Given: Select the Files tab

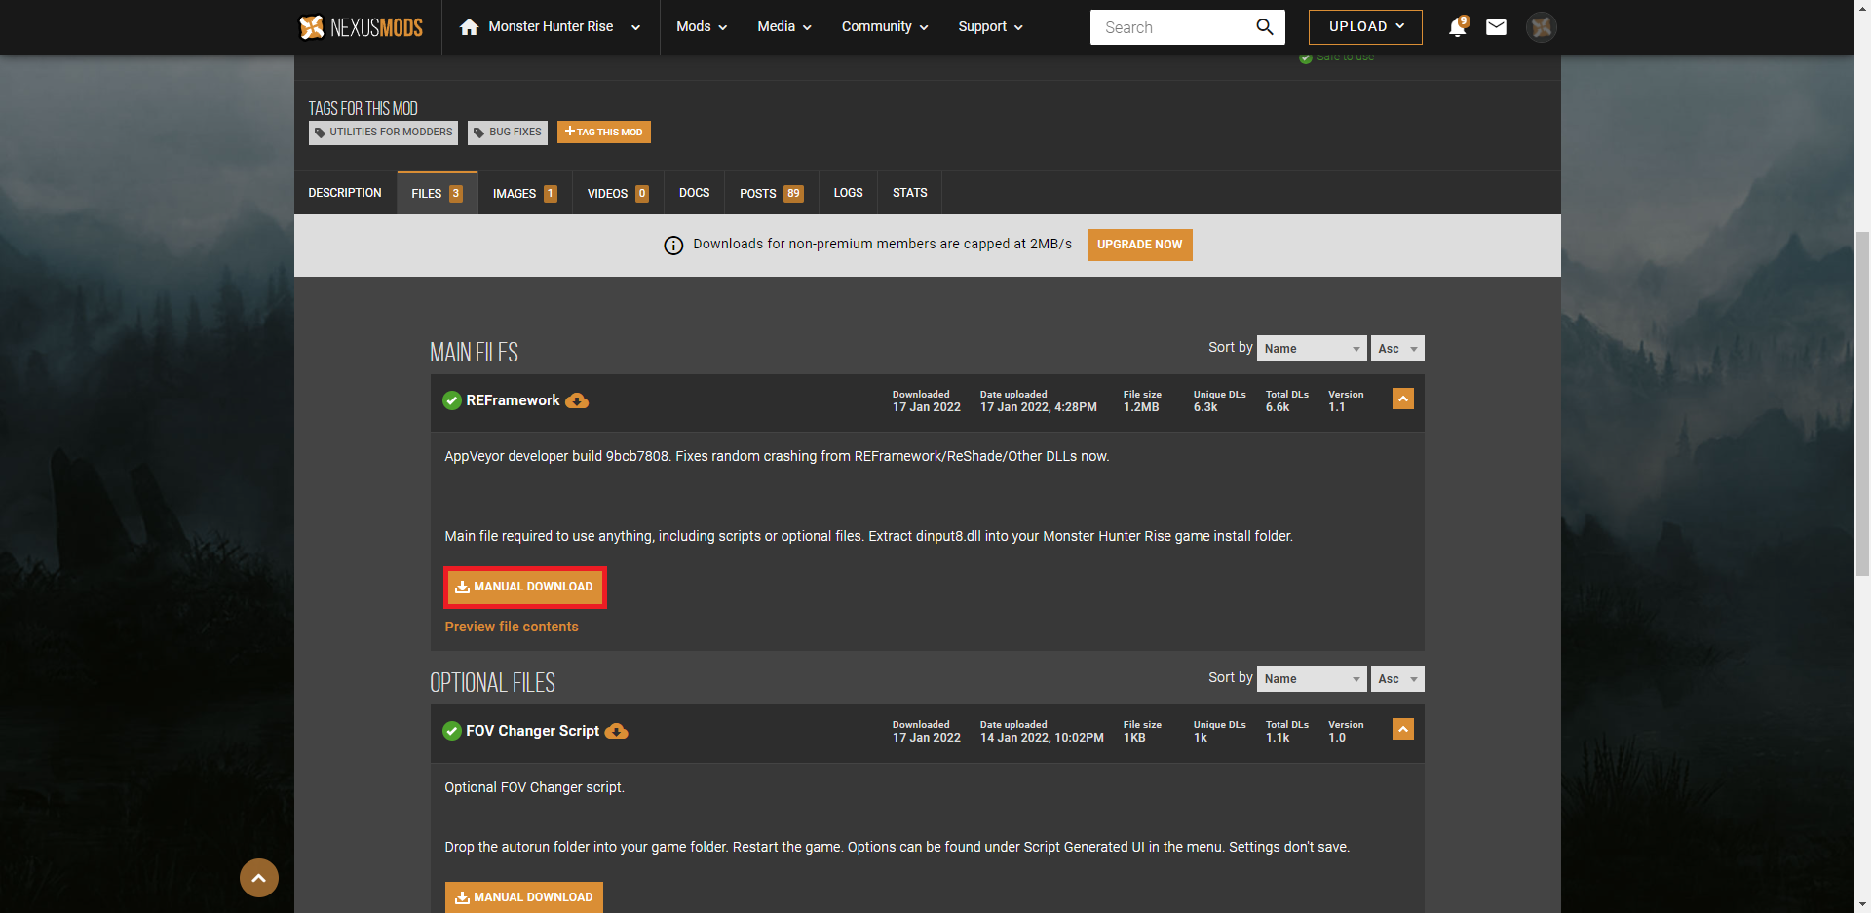Looking at the screenshot, I should 438,193.
